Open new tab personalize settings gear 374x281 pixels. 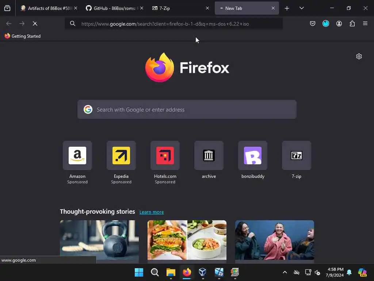(359, 56)
